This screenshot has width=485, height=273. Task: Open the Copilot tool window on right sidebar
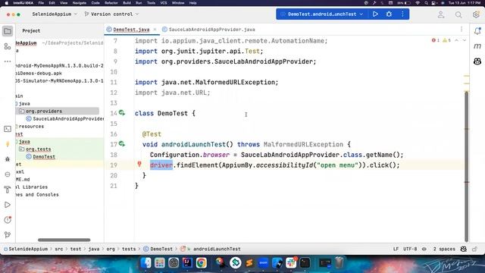coord(477,61)
